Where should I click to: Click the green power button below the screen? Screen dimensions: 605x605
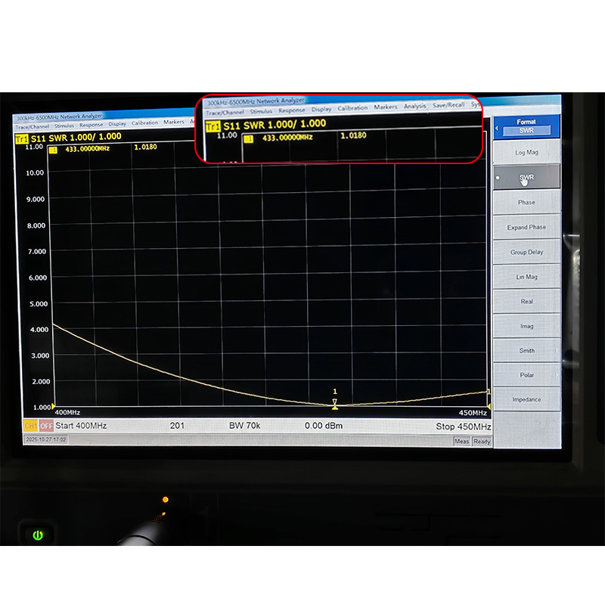point(38,535)
